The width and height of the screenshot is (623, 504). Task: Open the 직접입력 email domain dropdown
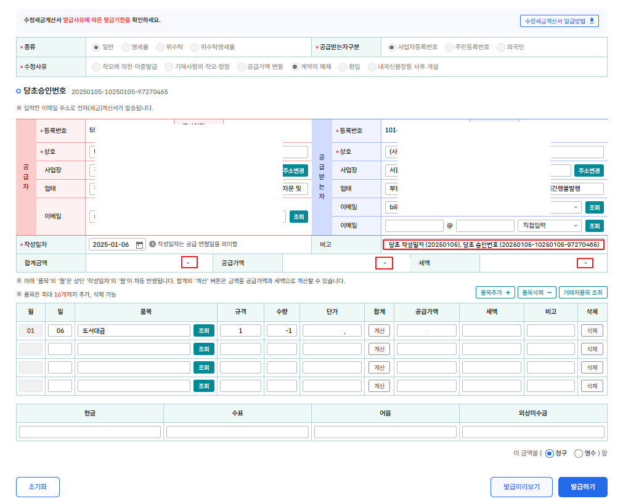(550, 226)
